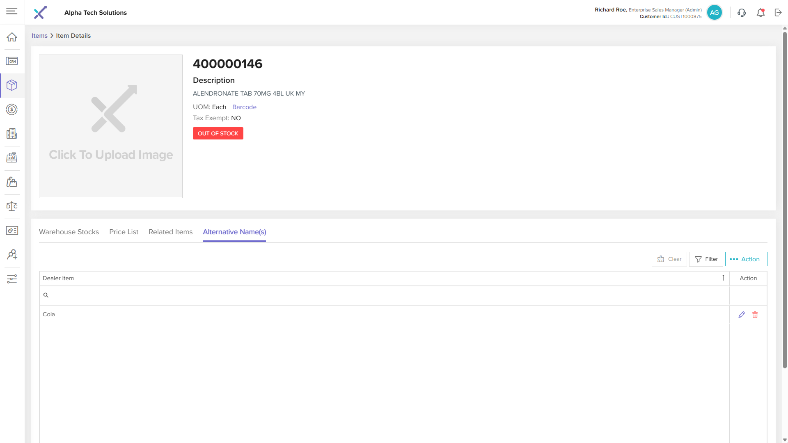Screen dimensions: 788x443
Task: Click the add user sidebar icon
Action: click(12, 254)
